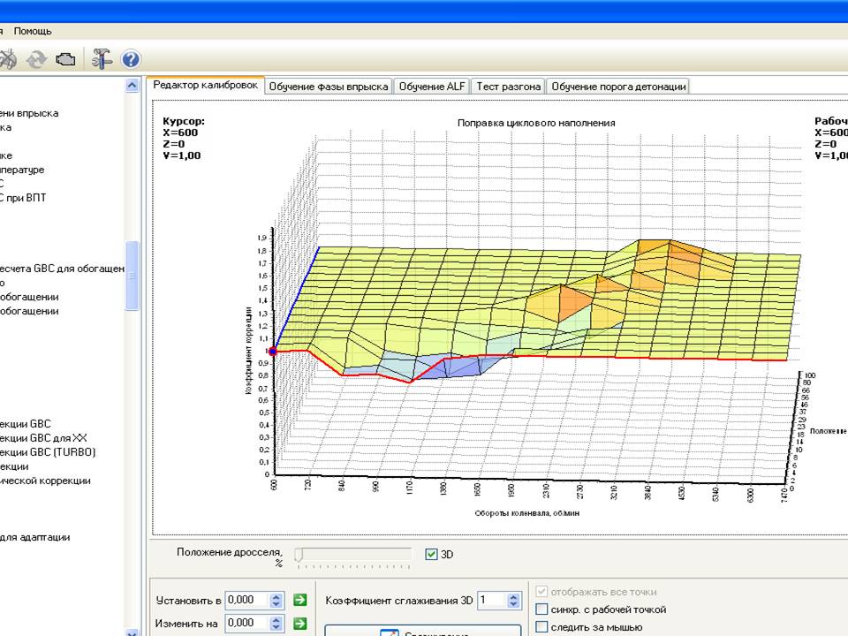Apply 'Изменить на' value with green arrow

tap(299, 624)
